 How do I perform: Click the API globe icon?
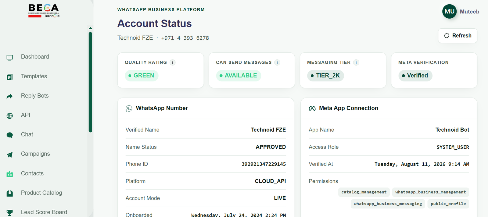point(10,116)
